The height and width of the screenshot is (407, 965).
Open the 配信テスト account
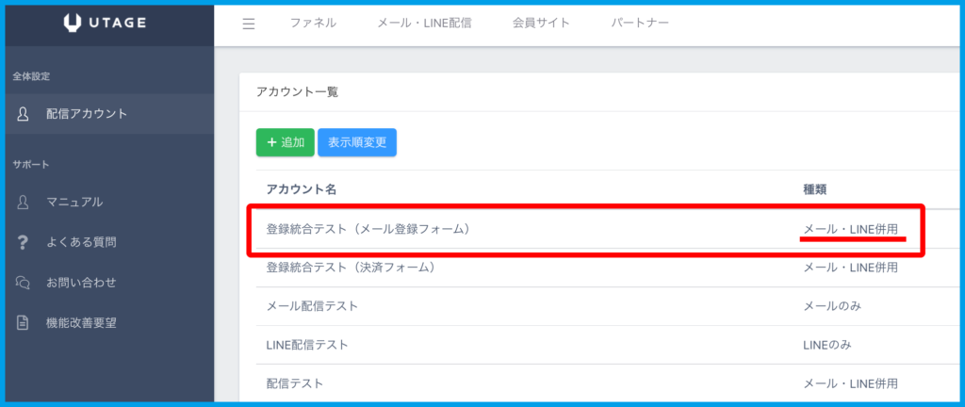295,383
